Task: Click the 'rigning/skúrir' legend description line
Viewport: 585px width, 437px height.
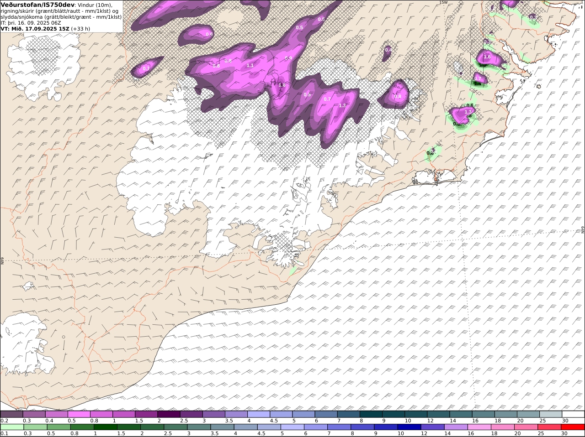Action: [59, 11]
